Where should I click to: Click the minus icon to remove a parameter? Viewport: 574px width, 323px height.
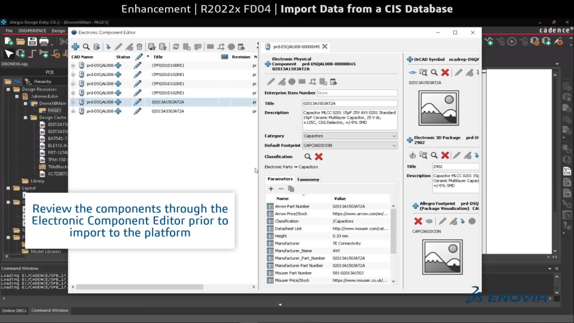[281, 188]
